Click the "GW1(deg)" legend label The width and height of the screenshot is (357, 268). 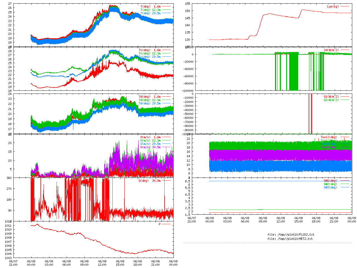pyautogui.click(x=331, y=181)
